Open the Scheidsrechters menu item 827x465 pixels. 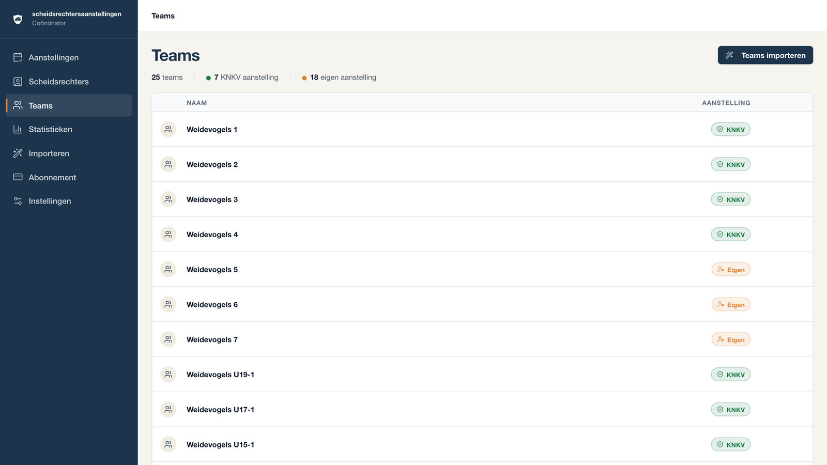point(69,82)
